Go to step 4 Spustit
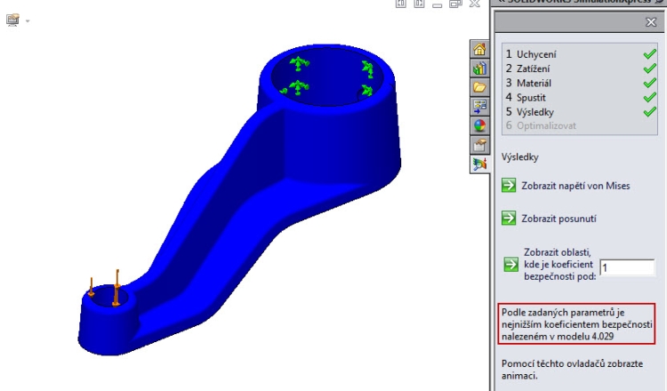Screen dimensions: 667x391 pos(526,98)
